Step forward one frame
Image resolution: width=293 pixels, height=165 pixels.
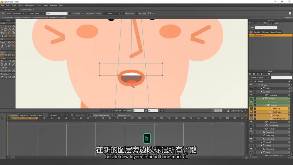116,111
